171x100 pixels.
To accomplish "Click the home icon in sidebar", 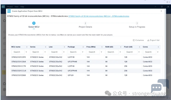I will click(x=4, y=20).
